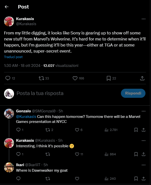
Task: Open the @Kurakasis mention link
Action: [x=26, y=116]
